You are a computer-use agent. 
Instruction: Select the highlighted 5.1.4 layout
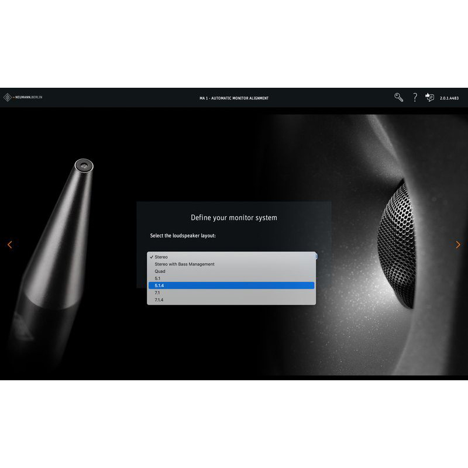231,285
